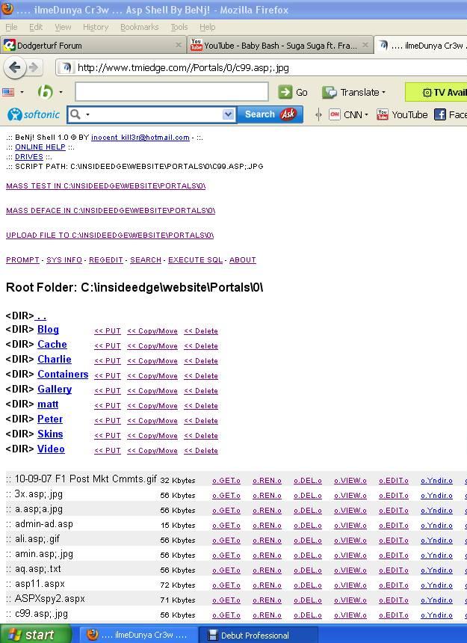Click the US flag toolbar icon
This screenshot has height=643, width=467.
(x=8, y=92)
